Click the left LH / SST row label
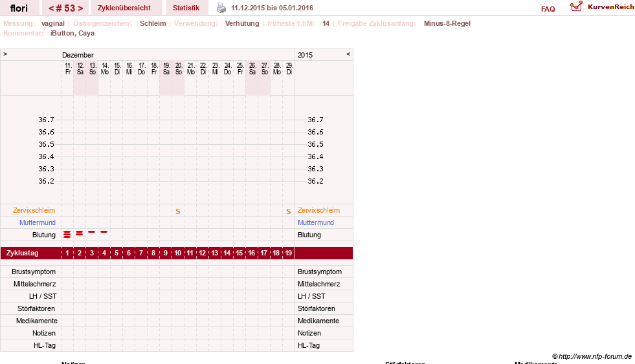 coord(43,297)
